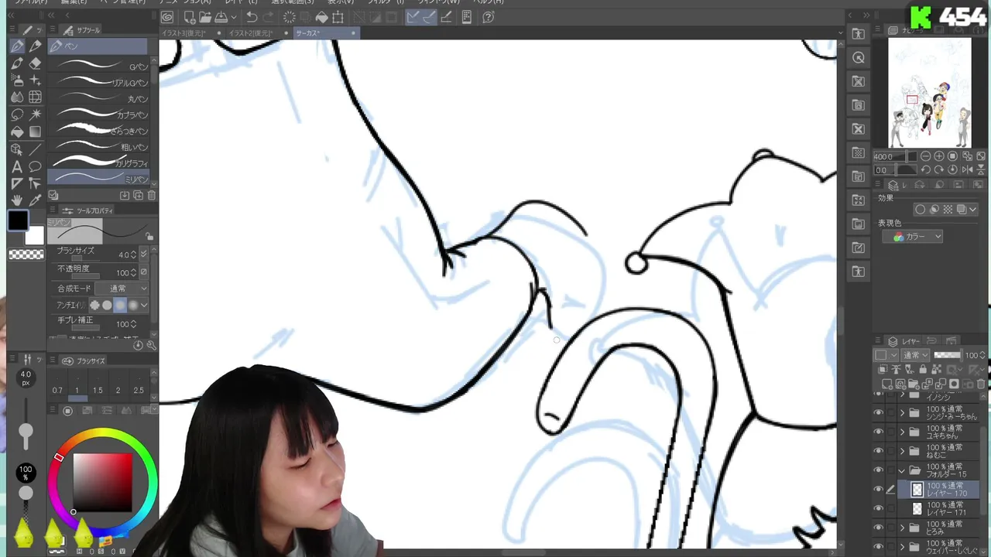Click the Delete sub tool trash icon
This screenshot has width=991, height=557.
pyautogui.click(x=152, y=196)
